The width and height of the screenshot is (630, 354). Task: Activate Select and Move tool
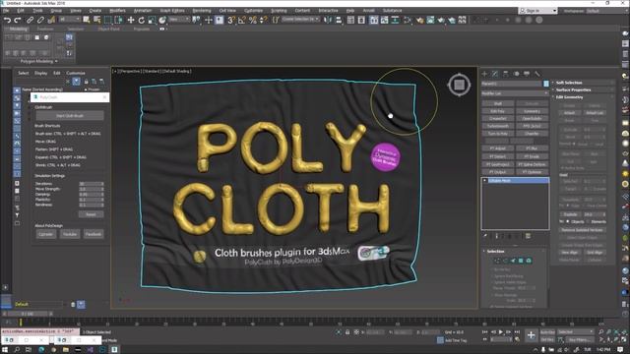click(x=131, y=20)
